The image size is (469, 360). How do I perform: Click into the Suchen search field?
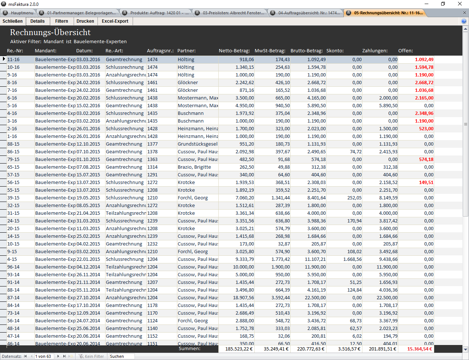coord(121,356)
